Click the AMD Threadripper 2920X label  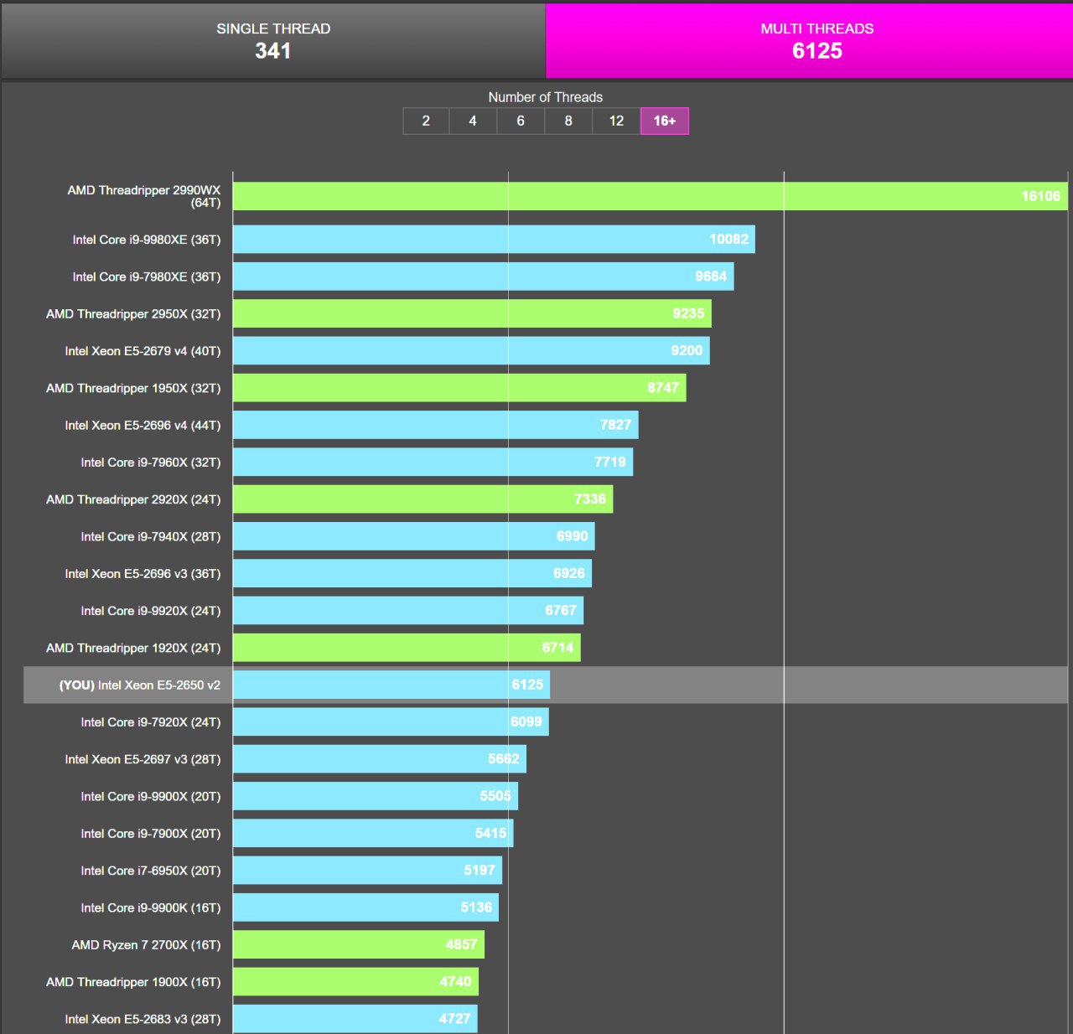pyautogui.click(x=133, y=499)
